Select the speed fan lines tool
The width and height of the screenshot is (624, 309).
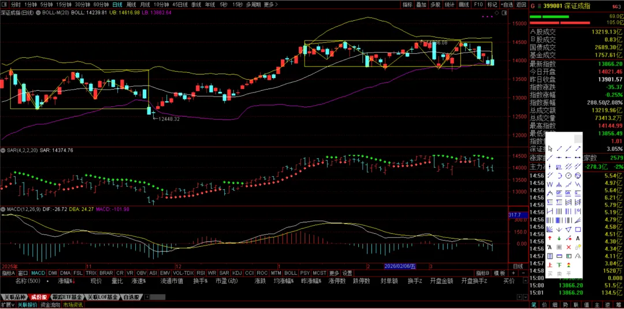tap(578, 220)
